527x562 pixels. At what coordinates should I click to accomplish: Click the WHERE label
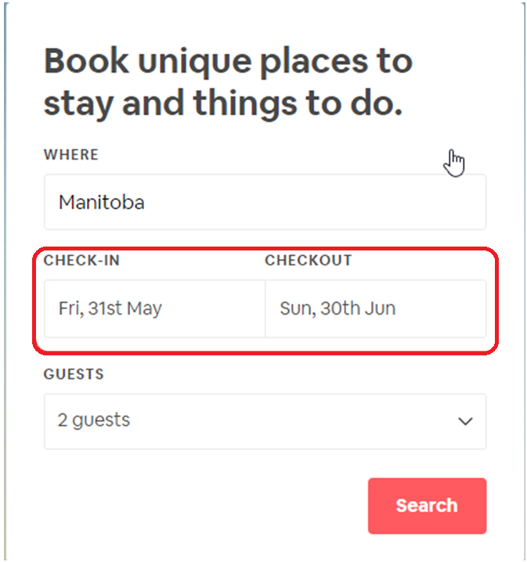pyautogui.click(x=71, y=155)
